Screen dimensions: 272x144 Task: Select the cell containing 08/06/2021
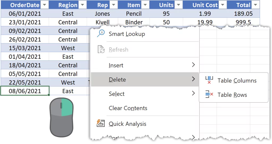pos(25,91)
